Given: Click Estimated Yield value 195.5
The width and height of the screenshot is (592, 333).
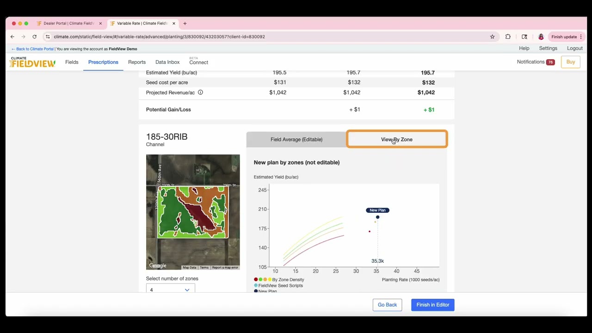Looking at the screenshot, I should tap(279, 73).
